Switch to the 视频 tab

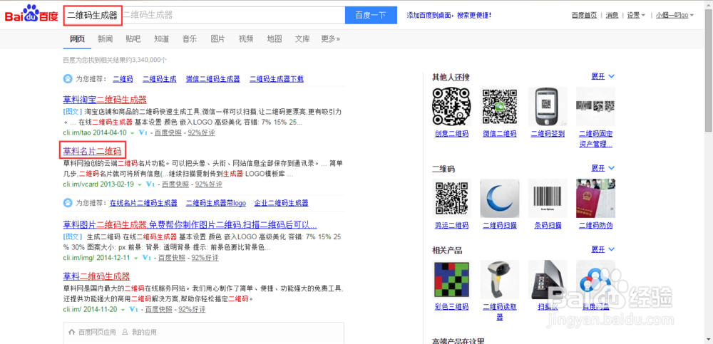coord(246,38)
